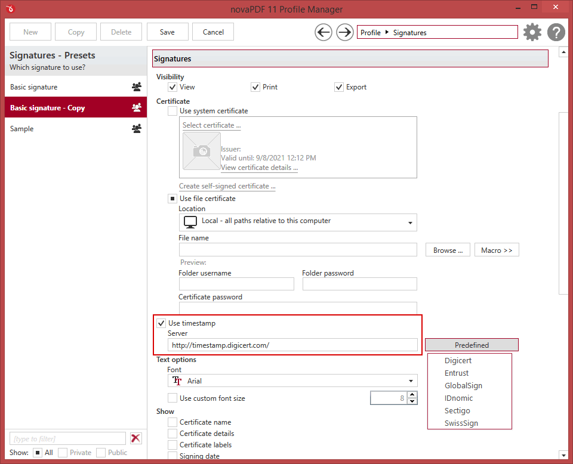
Task: Click the Certificate password input field
Action: point(298,308)
